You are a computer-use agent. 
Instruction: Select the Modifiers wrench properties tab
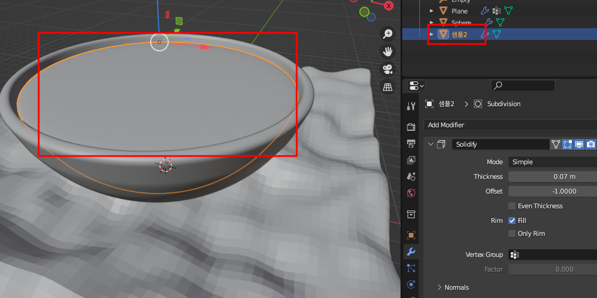tap(411, 252)
